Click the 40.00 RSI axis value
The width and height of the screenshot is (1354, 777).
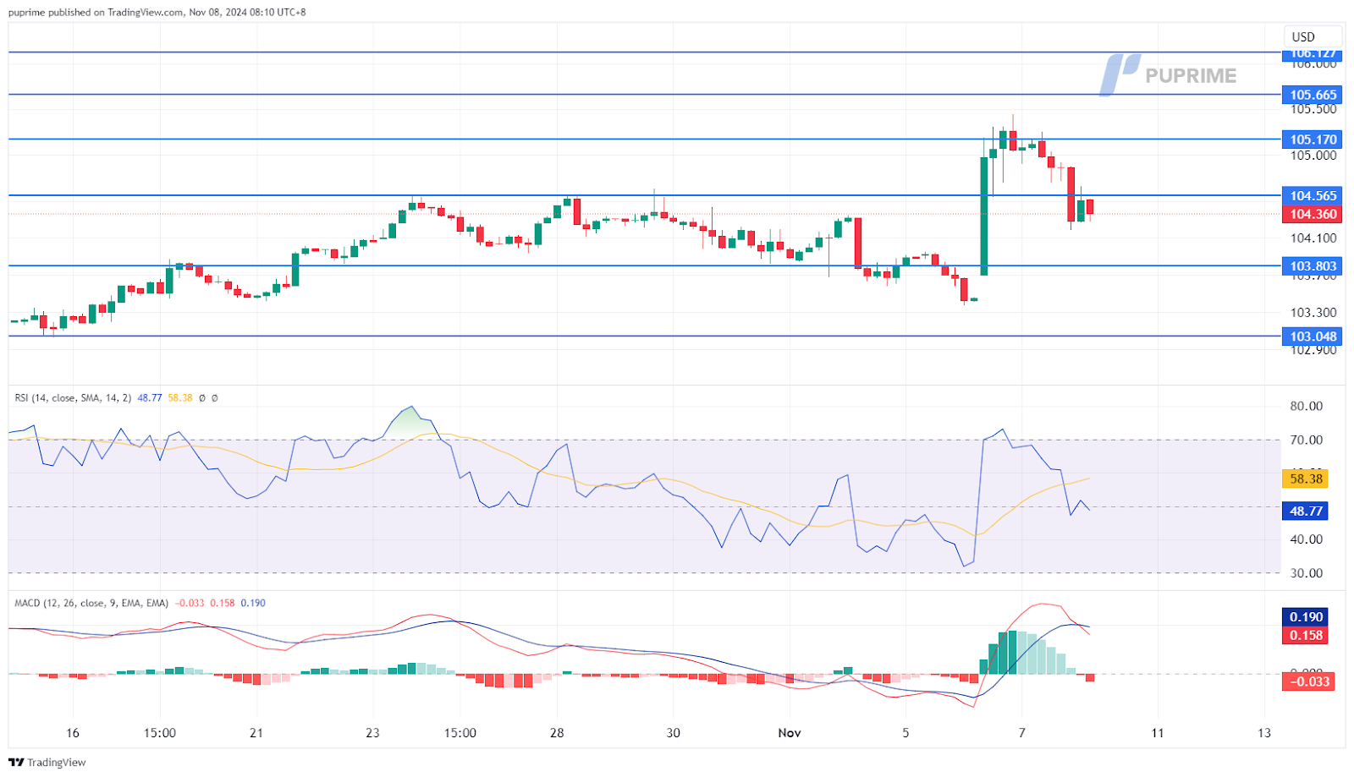click(1306, 539)
